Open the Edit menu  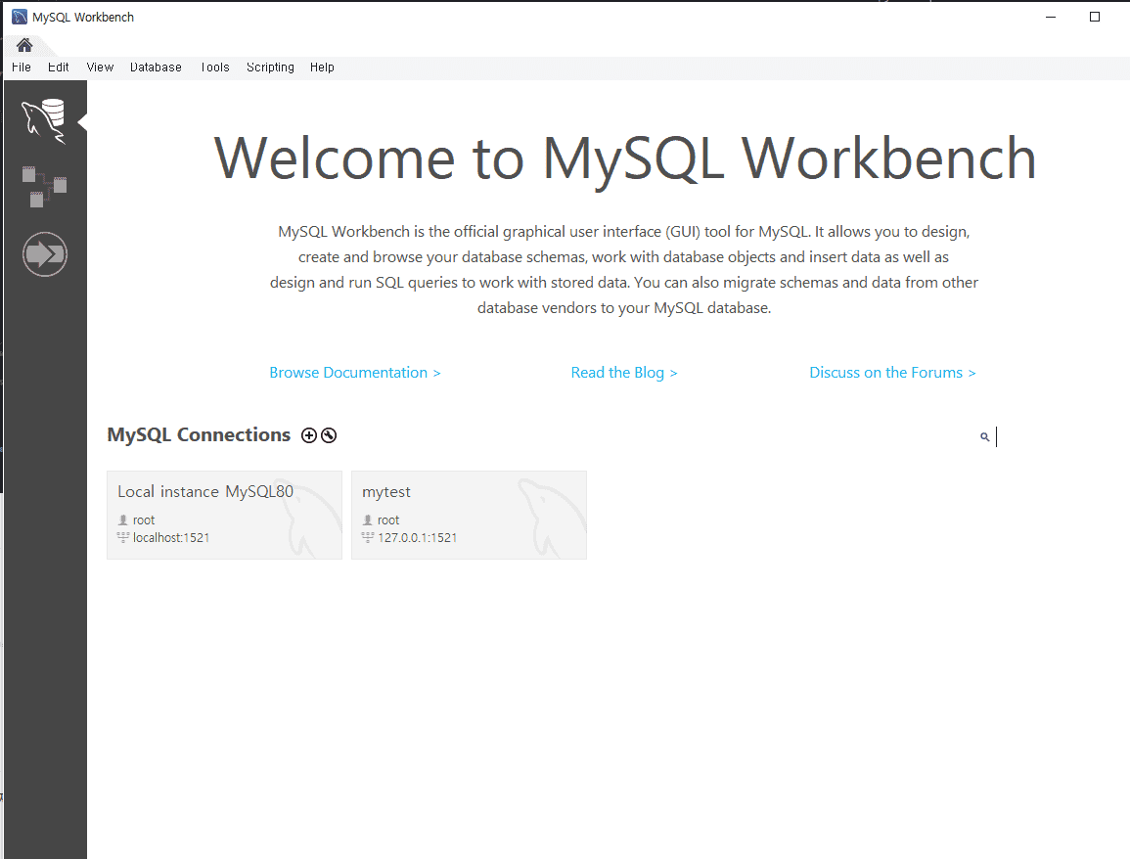pyautogui.click(x=59, y=68)
